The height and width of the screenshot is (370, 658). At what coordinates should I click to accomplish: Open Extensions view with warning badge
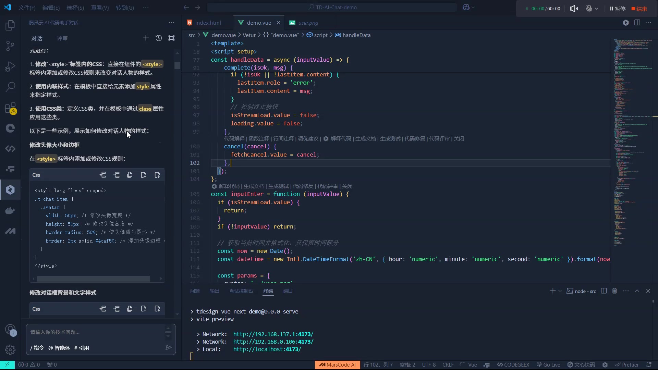coord(10,108)
